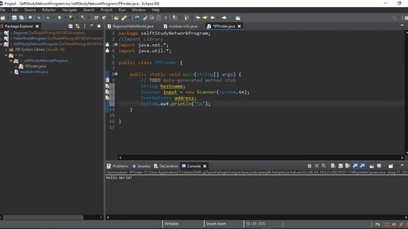Click the Search pencil toolbar icon
Screen dimensions: 408x229
[x=124, y=18]
